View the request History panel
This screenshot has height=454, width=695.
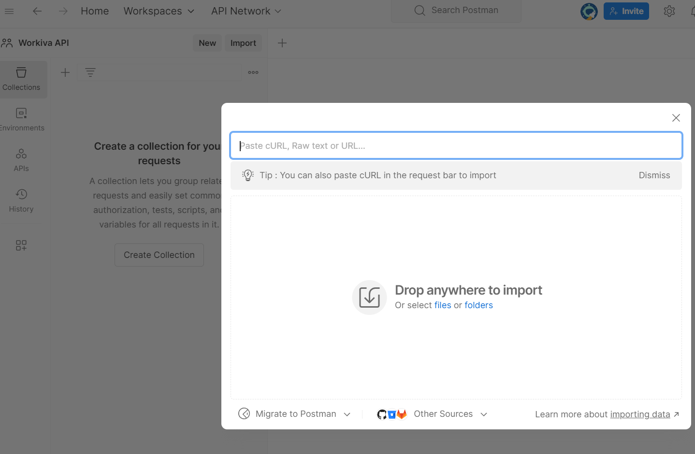[x=21, y=200]
